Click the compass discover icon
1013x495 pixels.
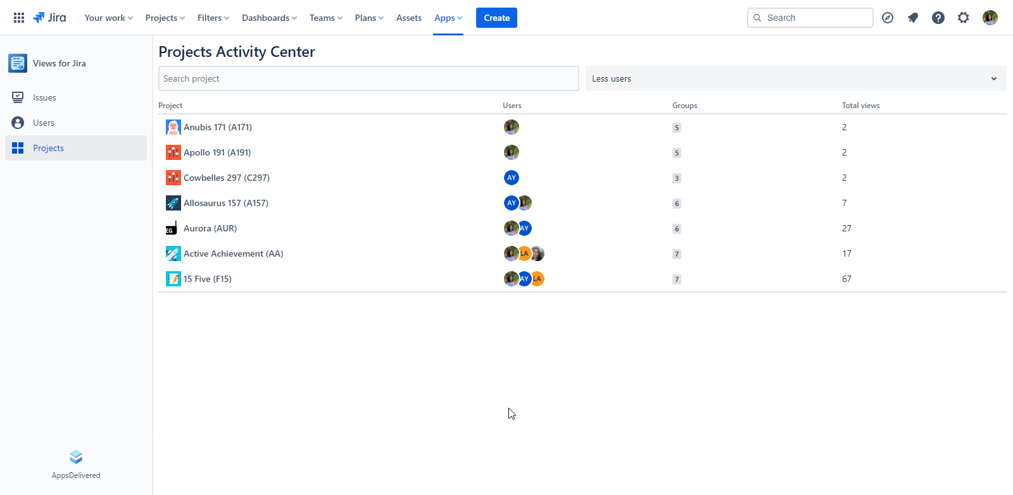click(888, 18)
